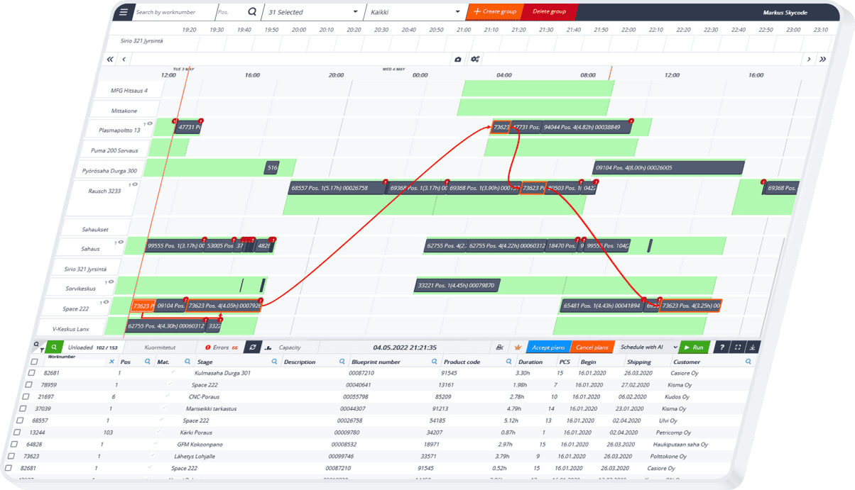Viewport: 855px width, 490px height.
Task: Click the Accept plans button
Action: pyautogui.click(x=548, y=347)
